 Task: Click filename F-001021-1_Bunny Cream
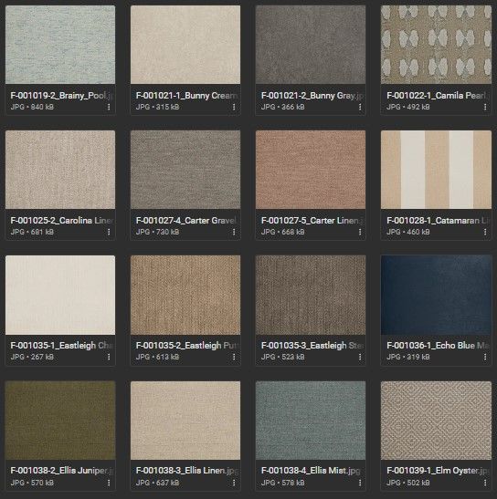point(187,96)
